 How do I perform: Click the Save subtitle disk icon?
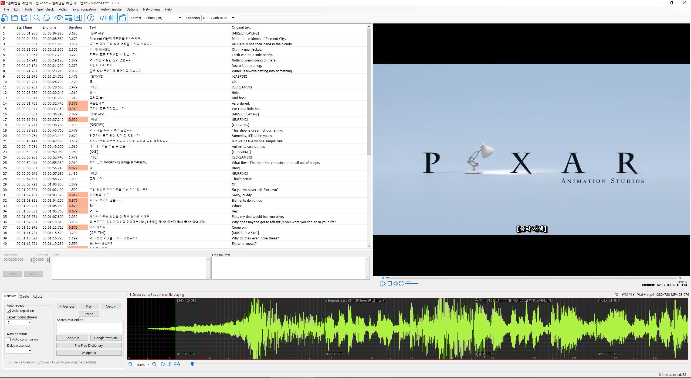coord(24,18)
